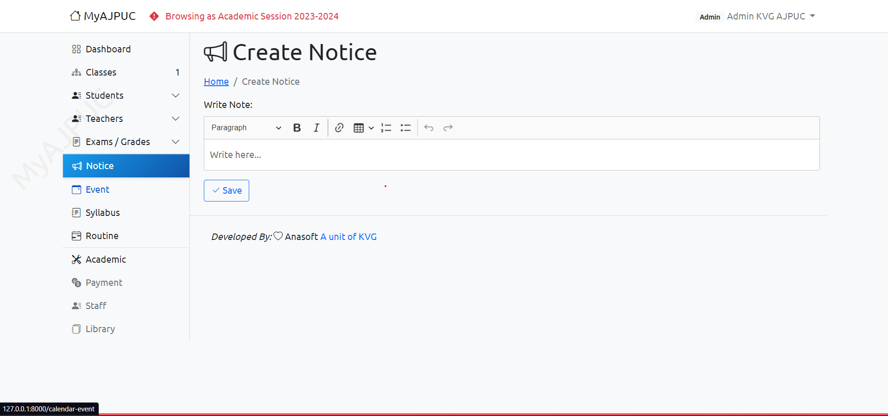Click the Payment coins icon
Image resolution: width=888 pixels, height=416 pixels.
click(x=76, y=283)
